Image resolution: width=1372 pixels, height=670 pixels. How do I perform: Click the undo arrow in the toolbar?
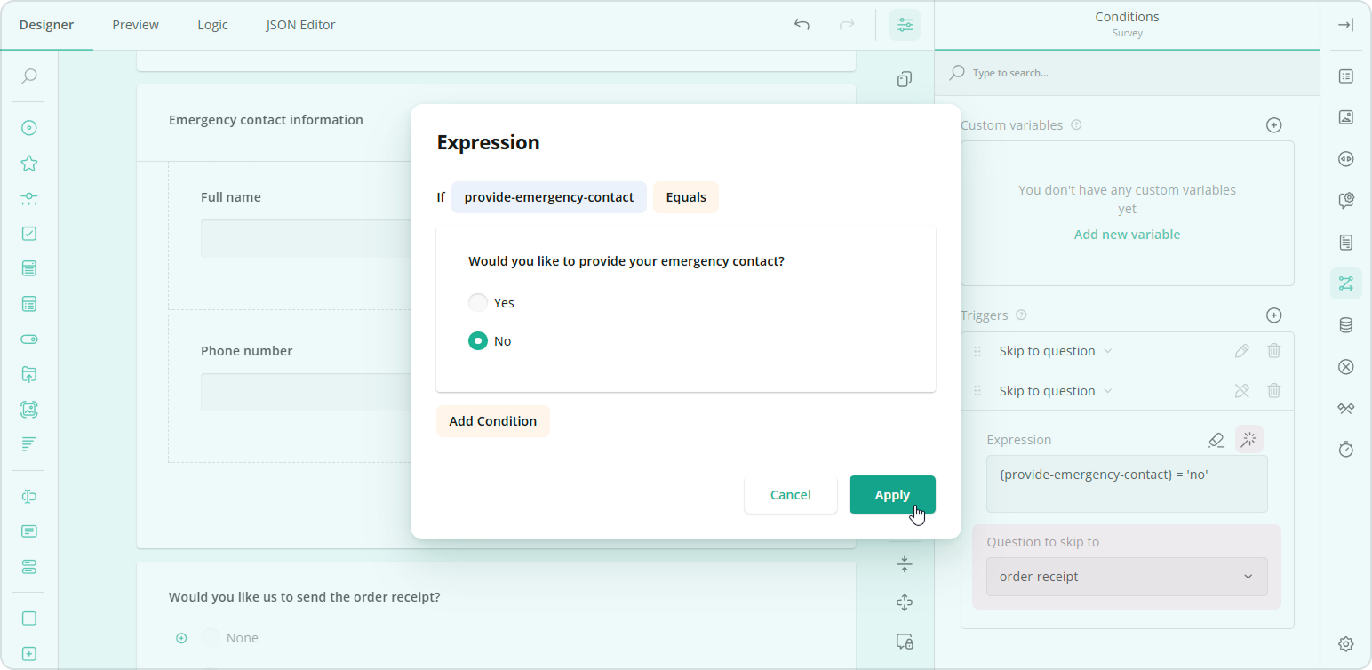click(x=802, y=25)
